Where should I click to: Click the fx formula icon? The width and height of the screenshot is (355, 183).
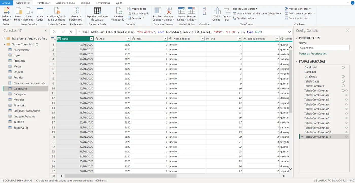click(71, 32)
